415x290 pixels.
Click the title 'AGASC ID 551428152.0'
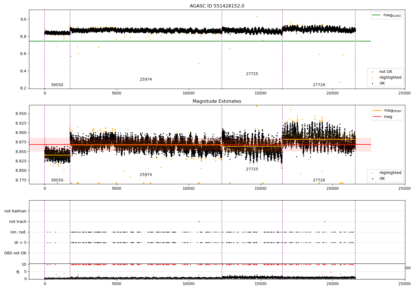click(217, 6)
